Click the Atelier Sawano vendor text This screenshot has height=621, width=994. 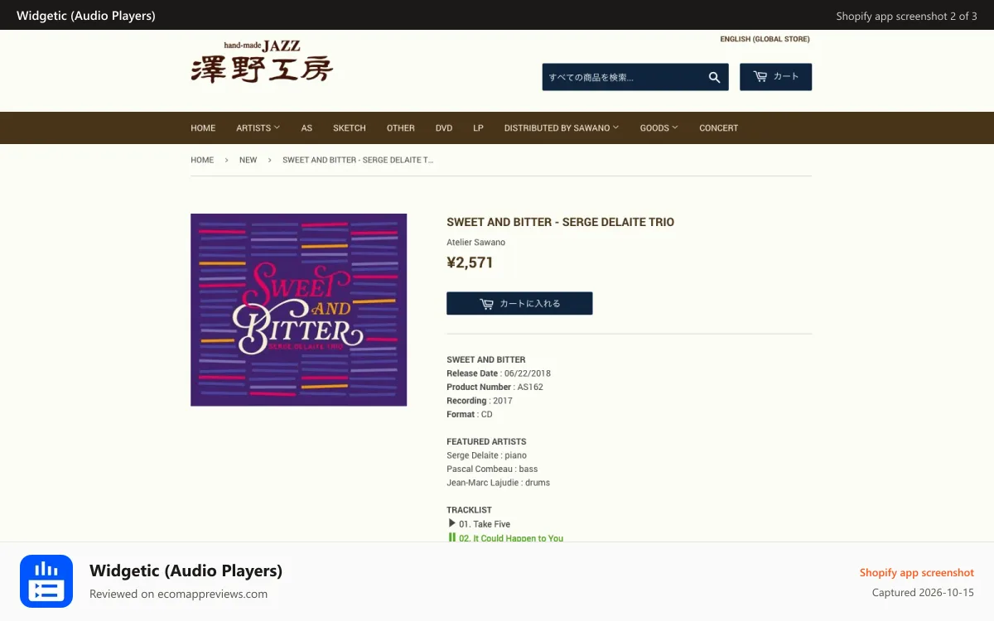[x=475, y=242]
